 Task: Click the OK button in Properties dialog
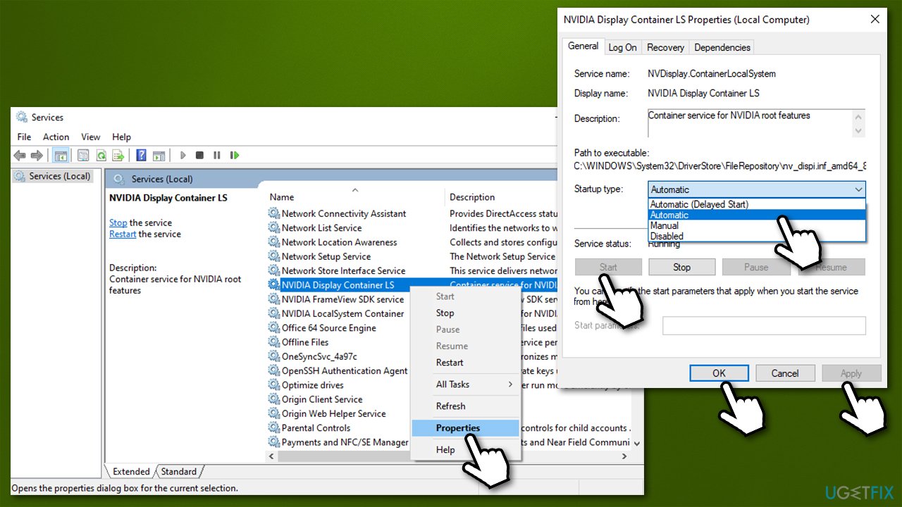pyautogui.click(x=719, y=373)
